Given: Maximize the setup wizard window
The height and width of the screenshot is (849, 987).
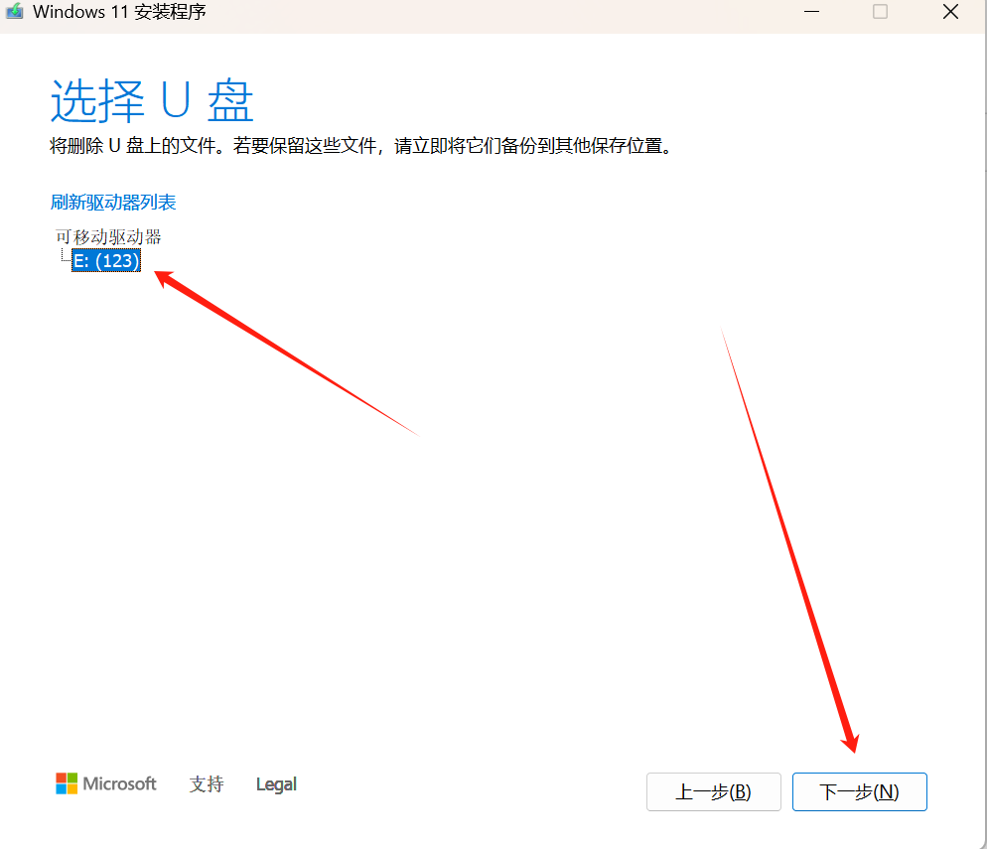Looking at the screenshot, I should coord(879,12).
